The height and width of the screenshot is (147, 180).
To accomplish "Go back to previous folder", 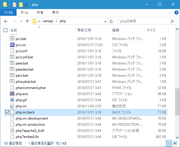I will point(6,21).
